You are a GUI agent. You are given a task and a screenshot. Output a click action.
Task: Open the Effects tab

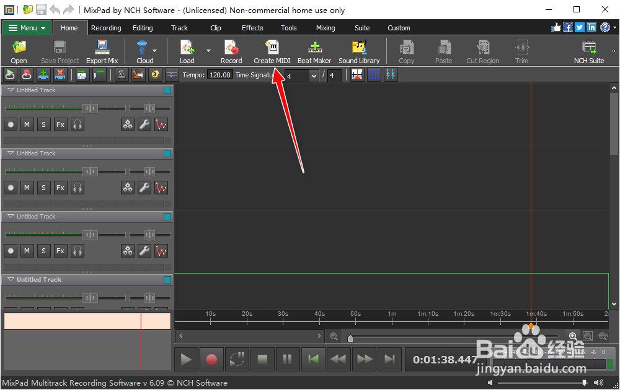tap(252, 28)
